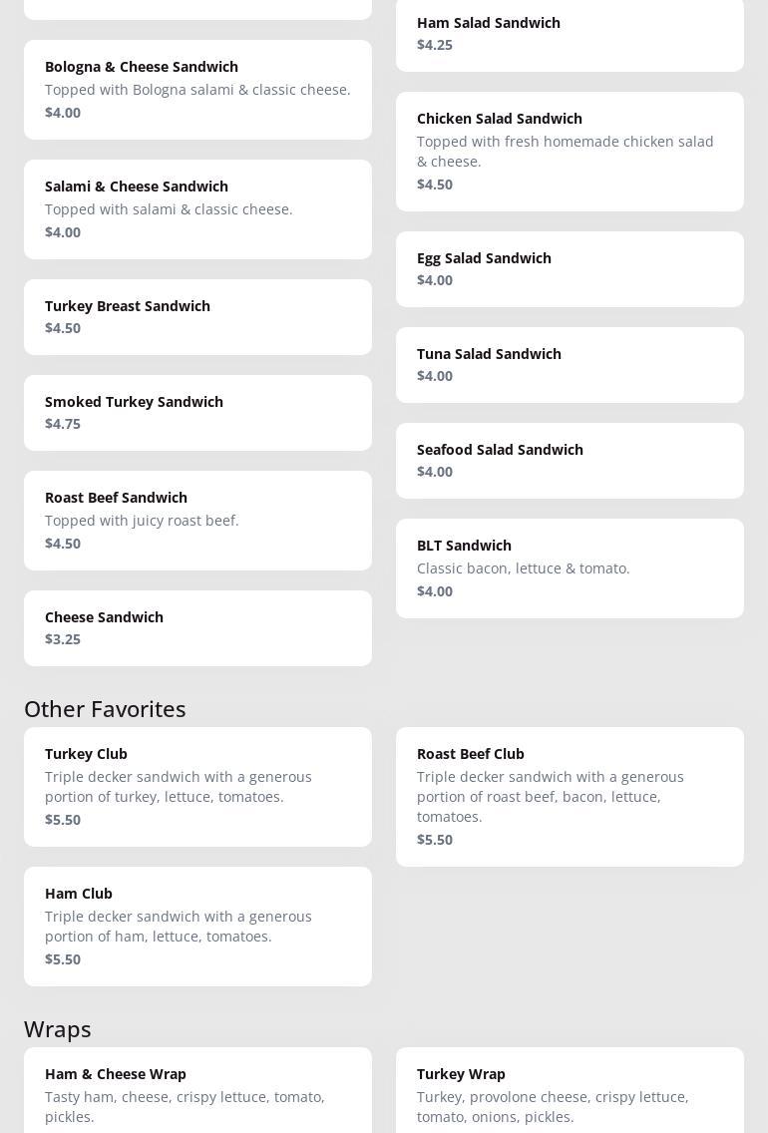Image resolution: width=768 pixels, height=1133 pixels.
Task: Choose the Roast Beef Sandwich card
Action: tap(197, 521)
